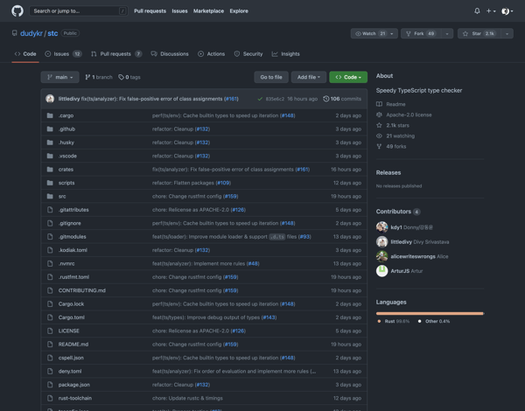
Task: Open the green Code dropdown
Action: [x=348, y=77]
